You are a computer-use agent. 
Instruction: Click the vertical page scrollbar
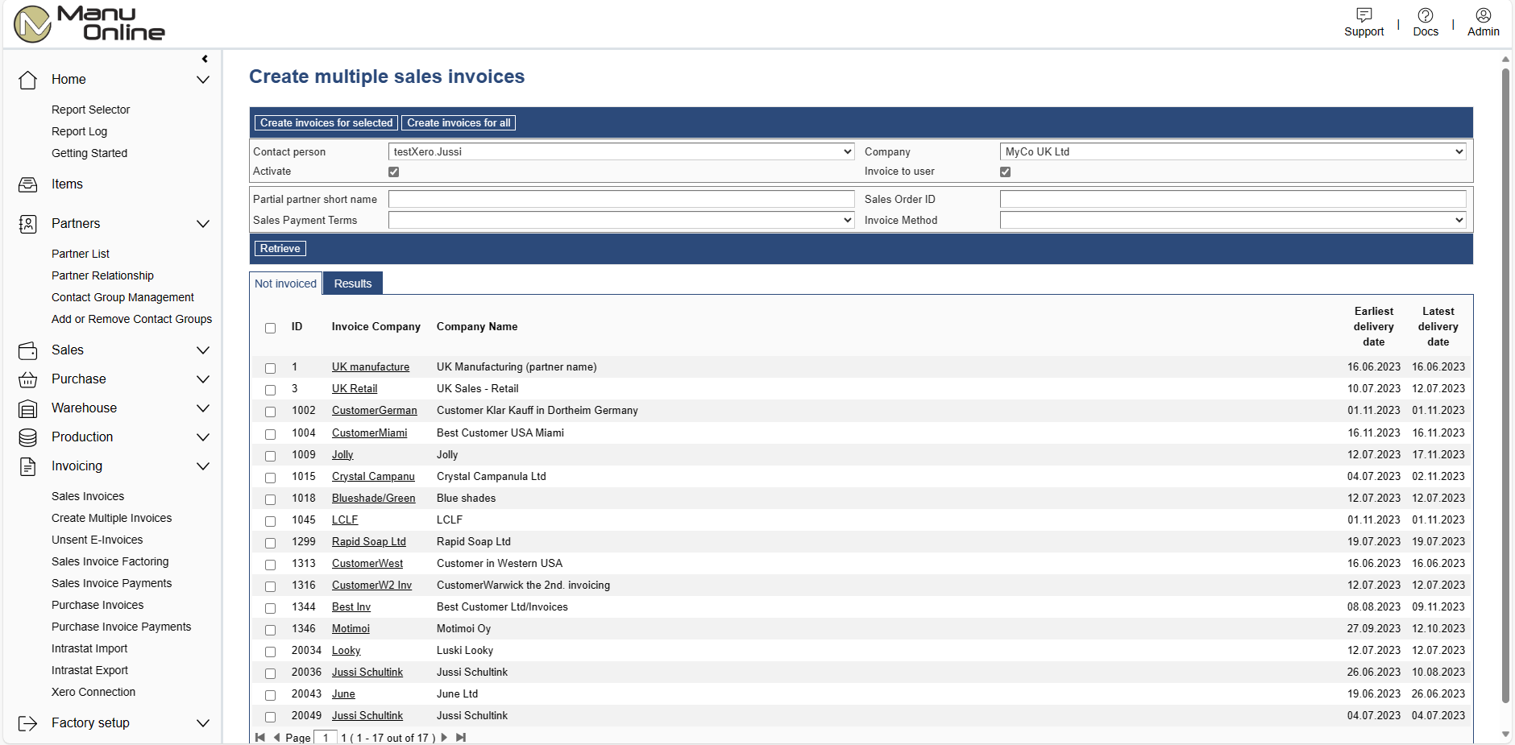tap(1505, 387)
